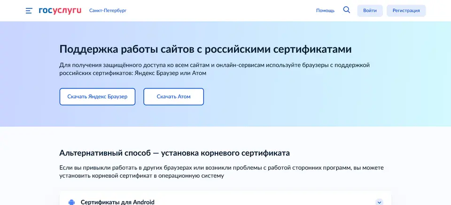The image size is (451, 205).
Task: Click heading Альтернативный способ — установка корневого сертификата
Action: pyautogui.click(x=174, y=153)
